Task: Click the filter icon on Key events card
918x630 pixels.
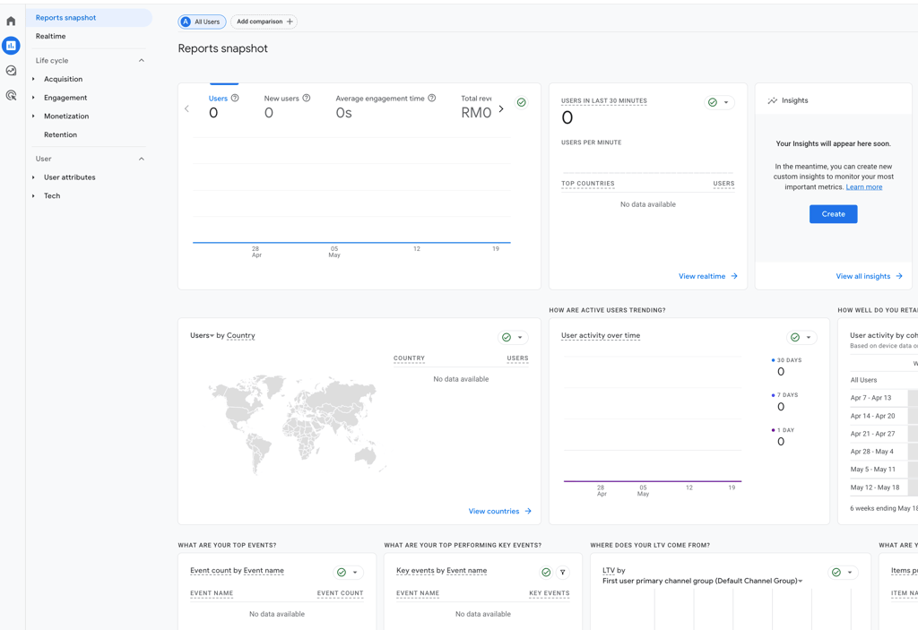Action: click(x=563, y=572)
